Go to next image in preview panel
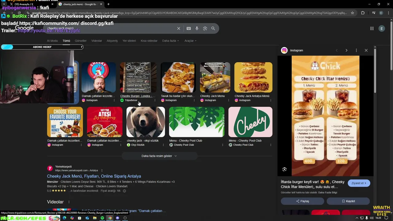 coord(346,50)
